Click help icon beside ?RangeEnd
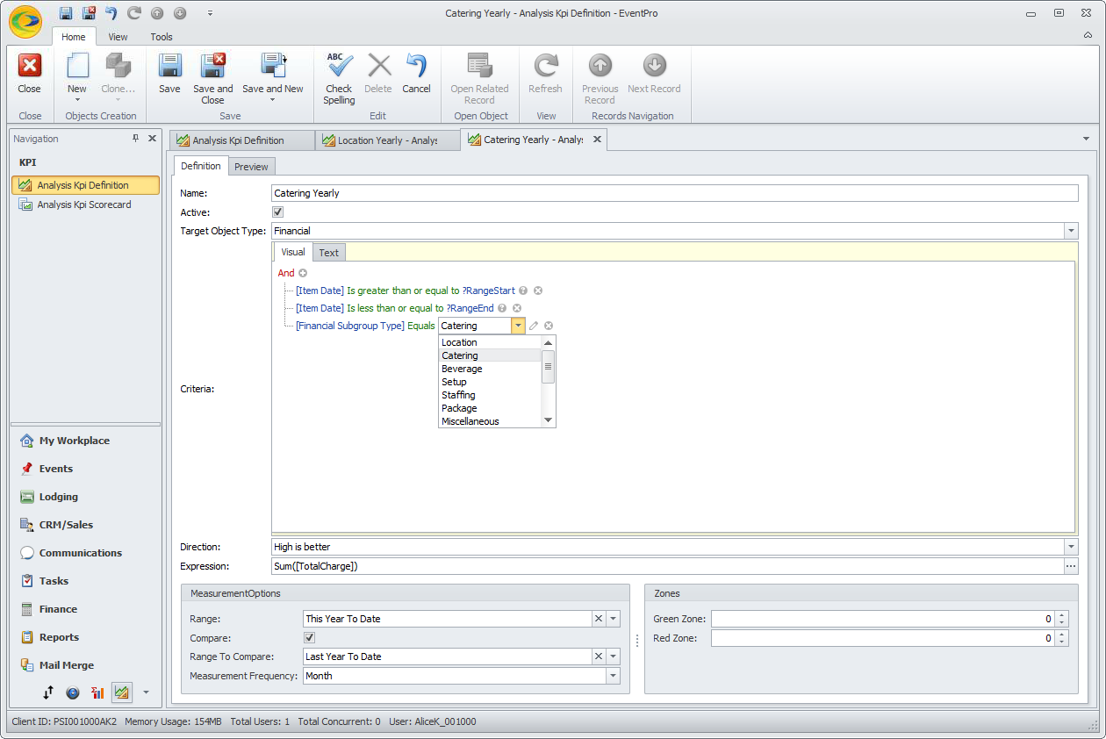 (x=502, y=308)
